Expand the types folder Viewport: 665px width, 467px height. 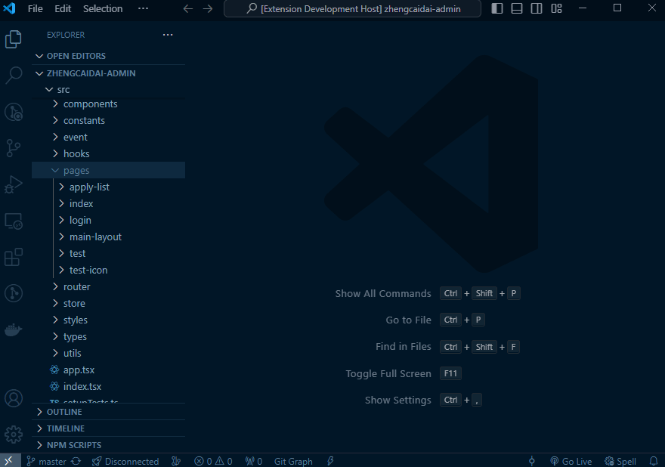(x=109, y=336)
